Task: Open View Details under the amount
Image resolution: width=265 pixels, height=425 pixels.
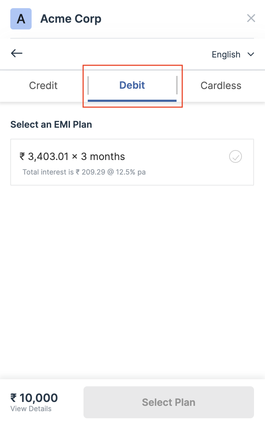Action: click(31, 409)
